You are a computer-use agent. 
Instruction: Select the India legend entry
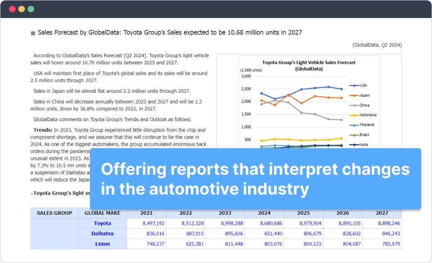coord(359,145)
